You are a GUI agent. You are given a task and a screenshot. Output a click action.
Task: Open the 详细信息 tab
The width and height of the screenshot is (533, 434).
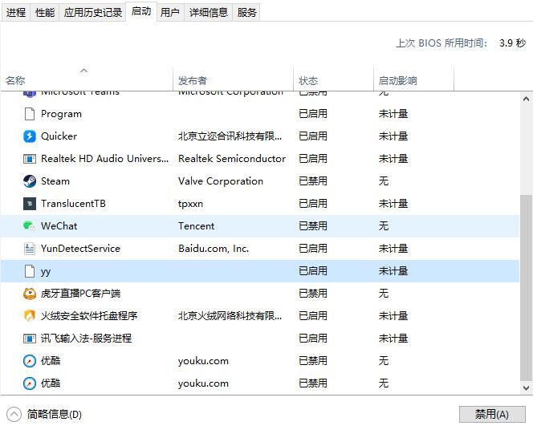pyautogui.click(x=209, y=12)
